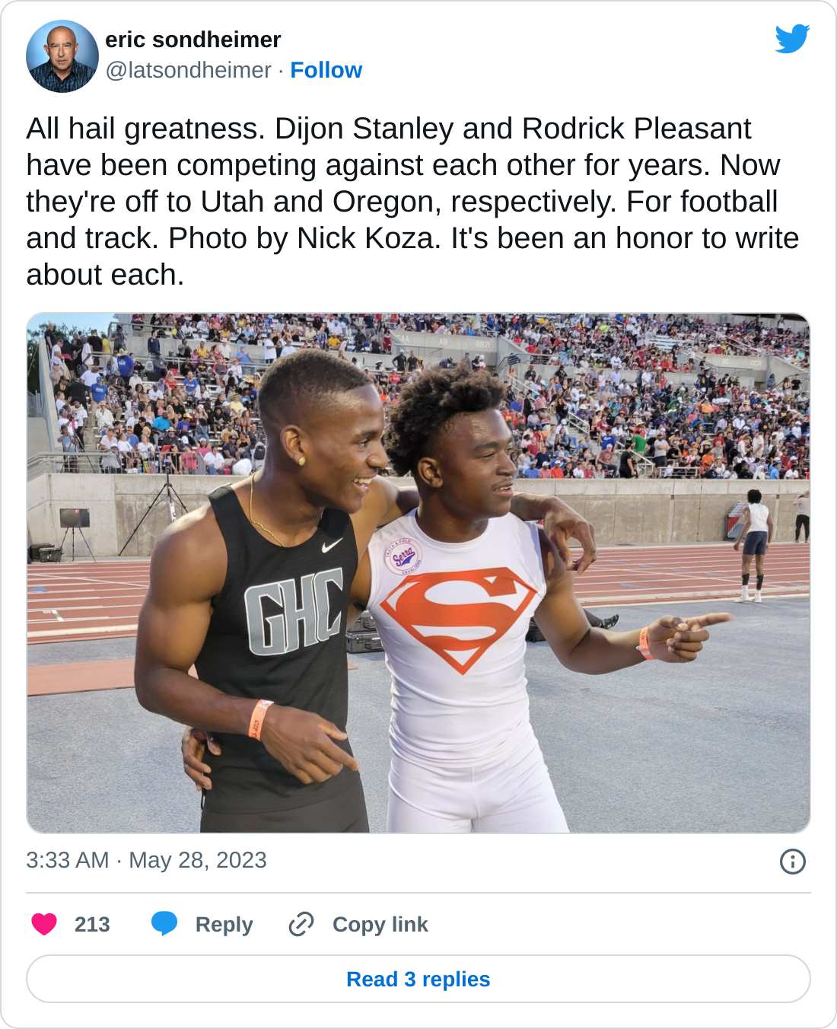Click the 3:33 AM timestamp
The width and height of the screenshot is (837, 1029).
point(68,860)
